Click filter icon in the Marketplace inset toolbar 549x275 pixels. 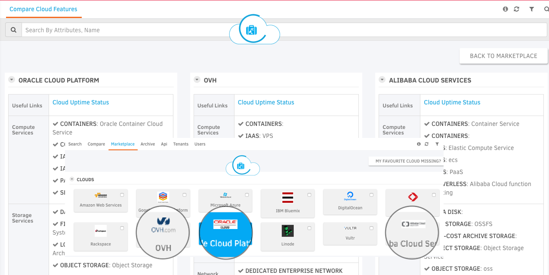coord(437,144)
